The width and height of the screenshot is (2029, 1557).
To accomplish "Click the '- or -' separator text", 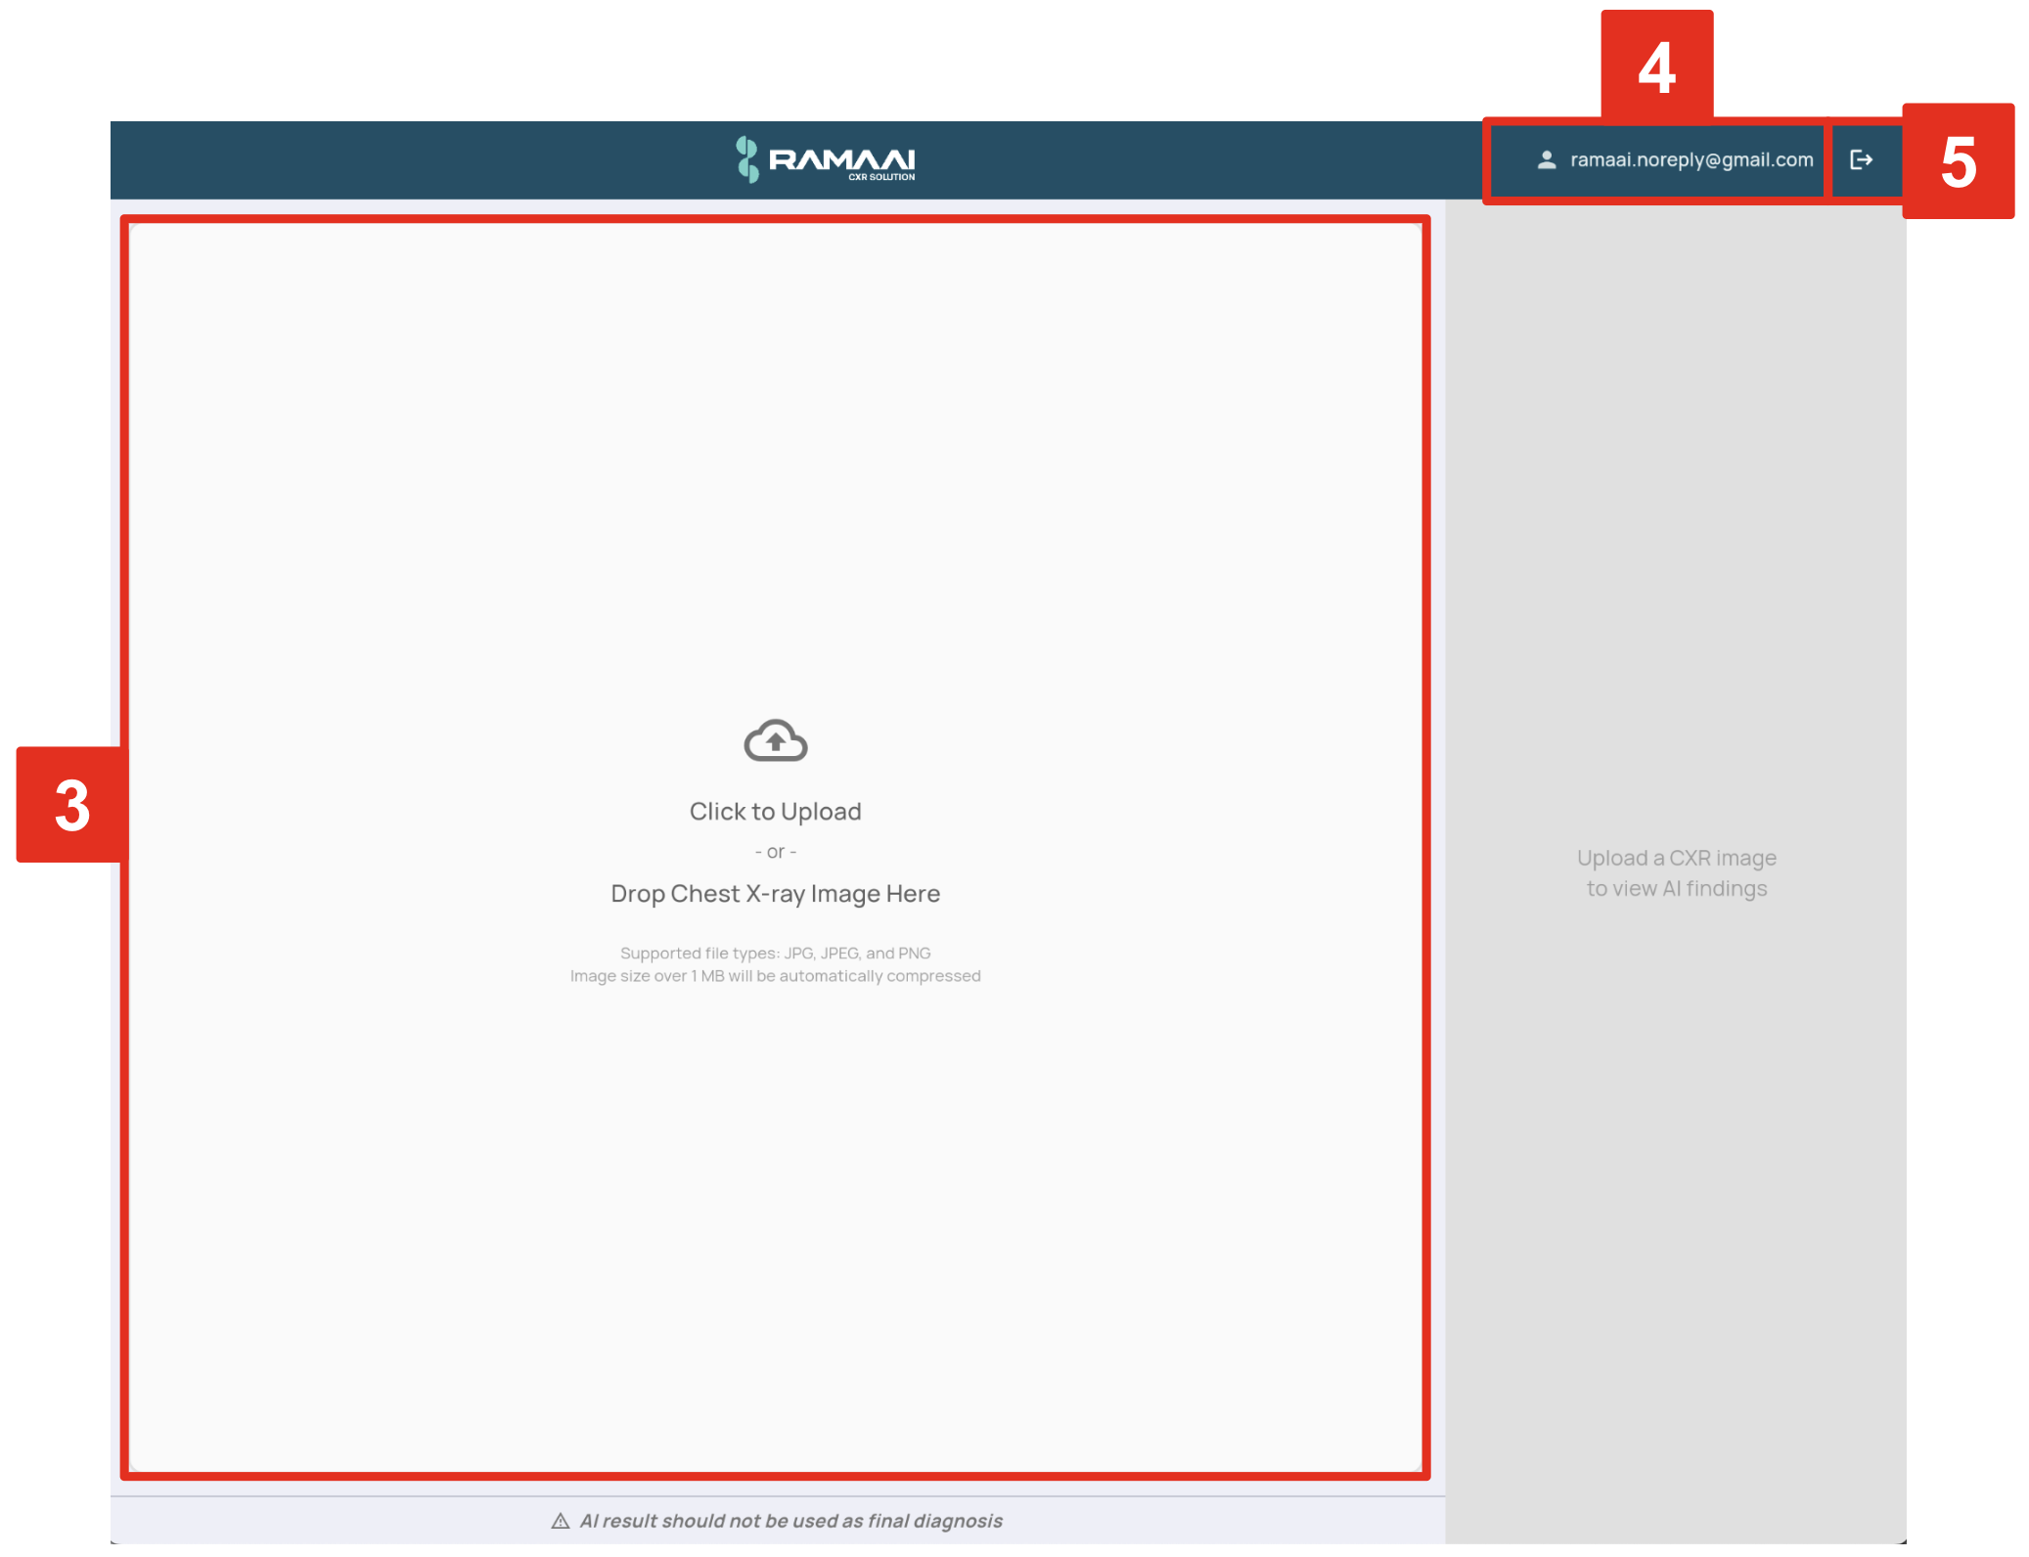I will (775, 852).
